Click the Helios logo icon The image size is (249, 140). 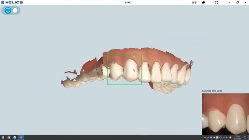3,2
